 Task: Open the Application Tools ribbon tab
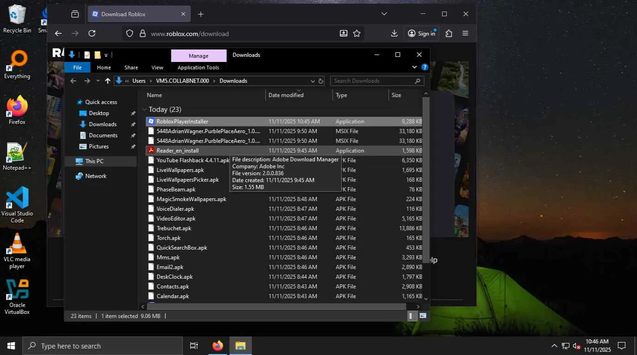click(198, 67)
